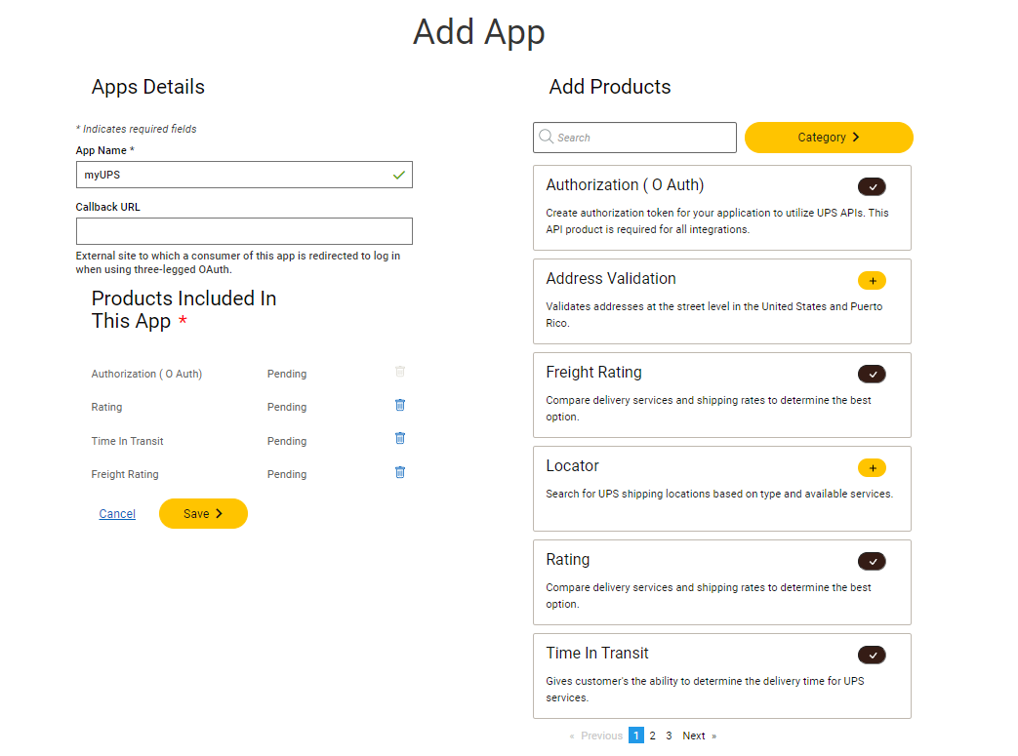The height and width of the screenshot is (756, 1018).
Task: Delete Rating product using trash icon
Action: coord(400,405)
